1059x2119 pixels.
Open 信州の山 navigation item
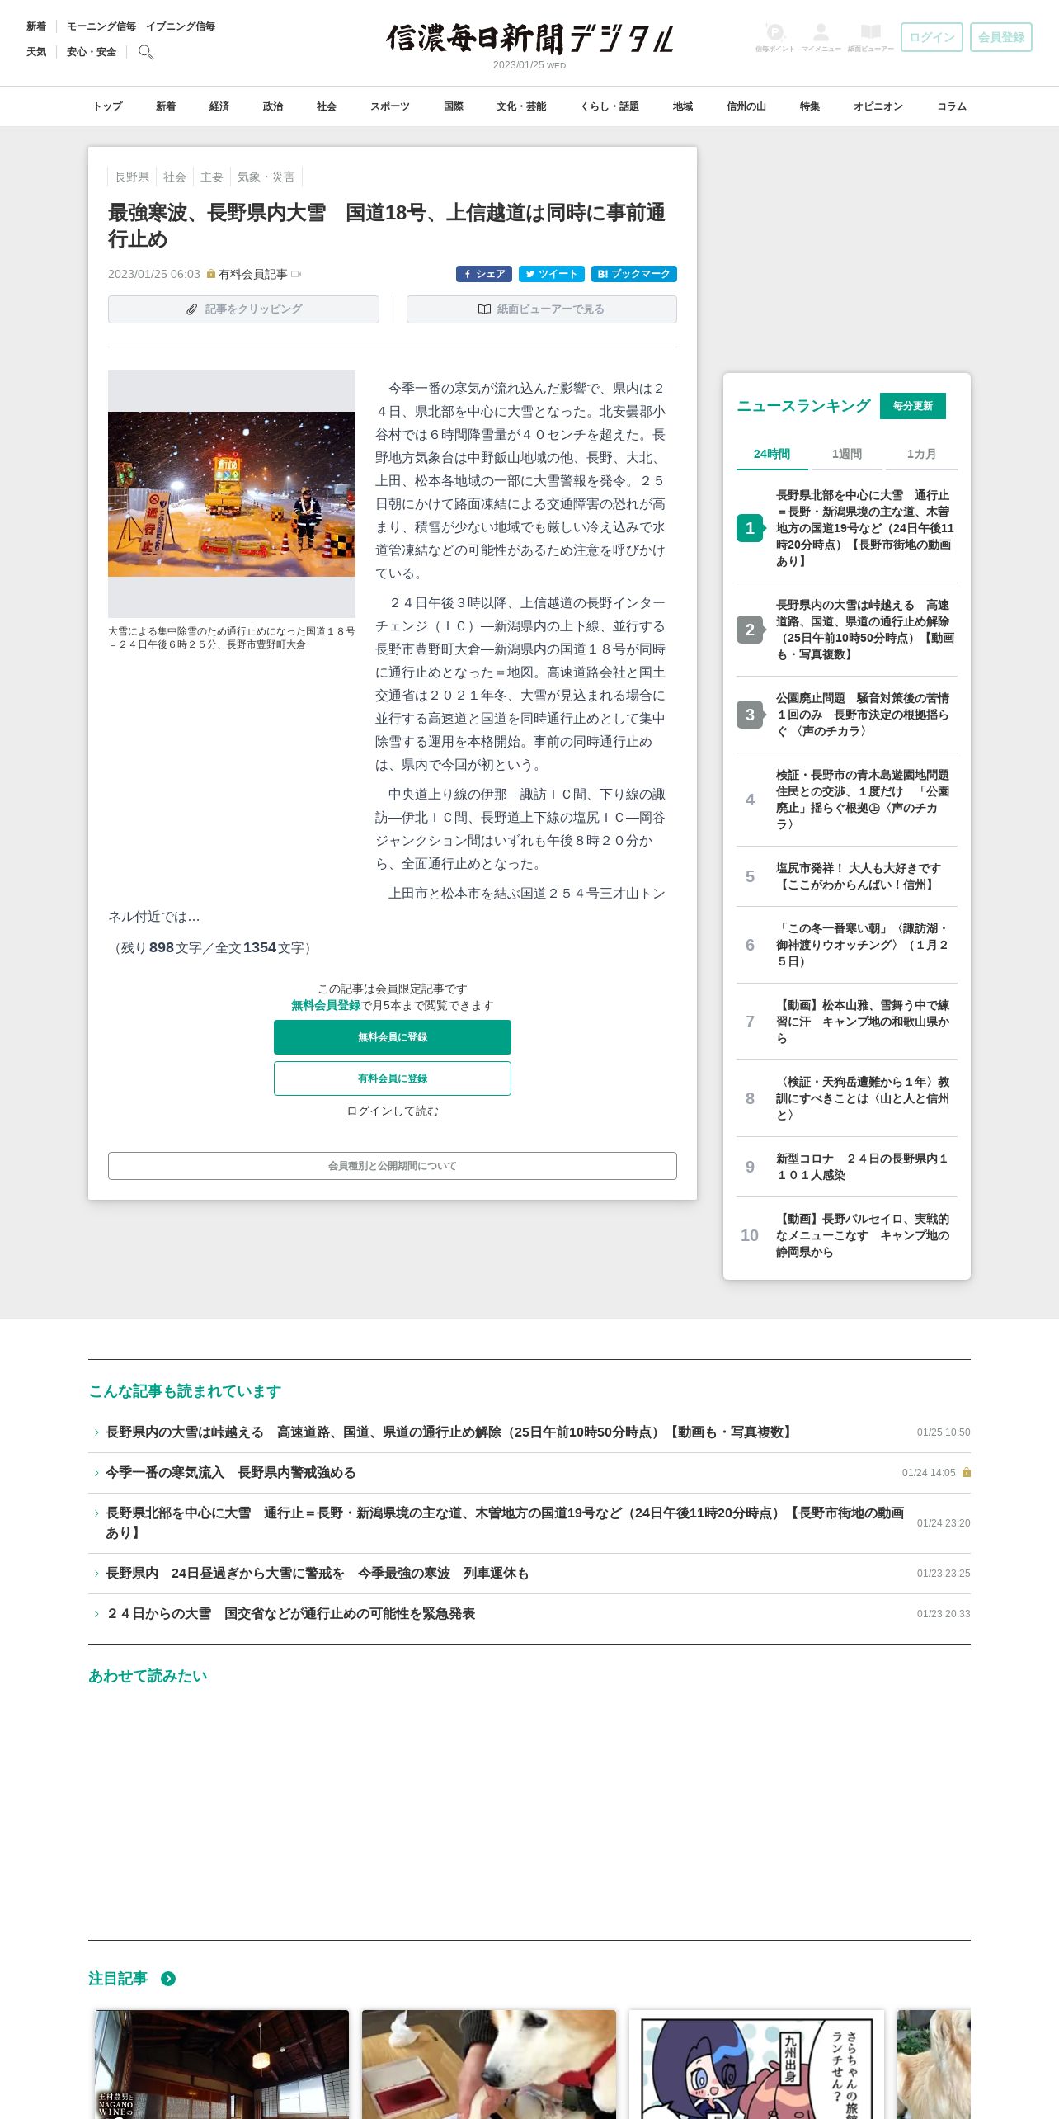746,106
